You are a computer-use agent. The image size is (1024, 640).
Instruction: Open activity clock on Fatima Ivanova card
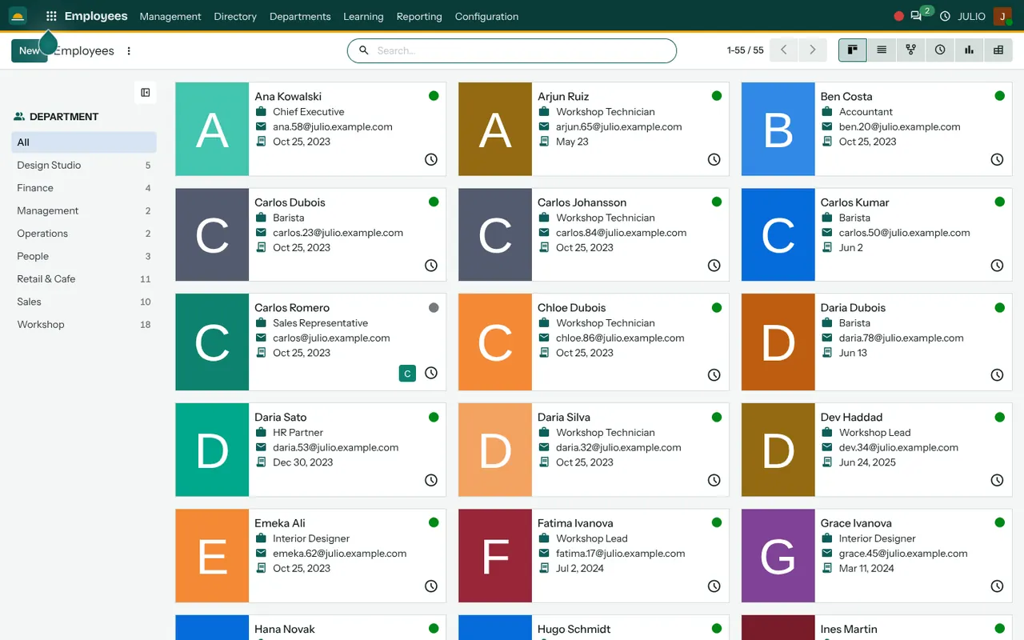[714, 586]
